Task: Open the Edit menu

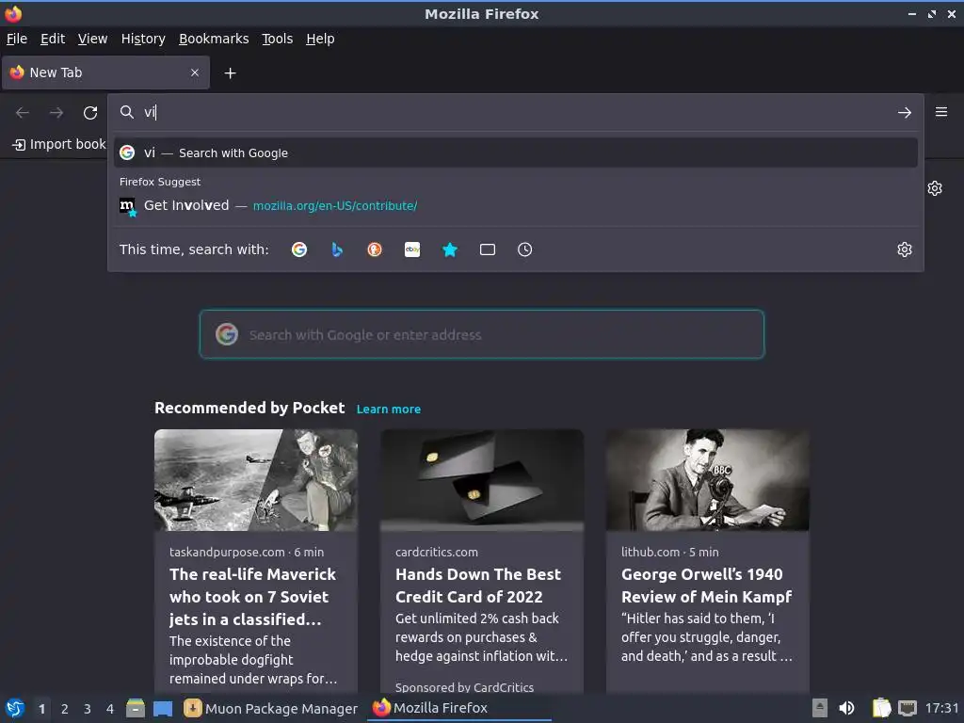Action: coord(53,39)
